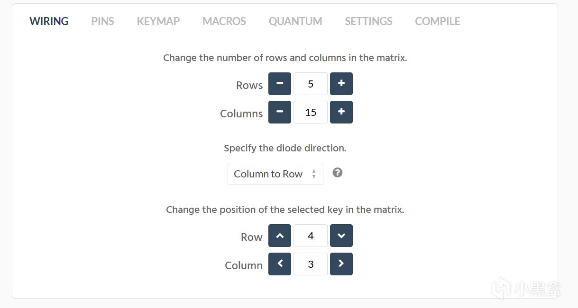This screenshot has height=308, width=578.
Task: Increase the Rows count with plus button
Action: tap(341, 84)
